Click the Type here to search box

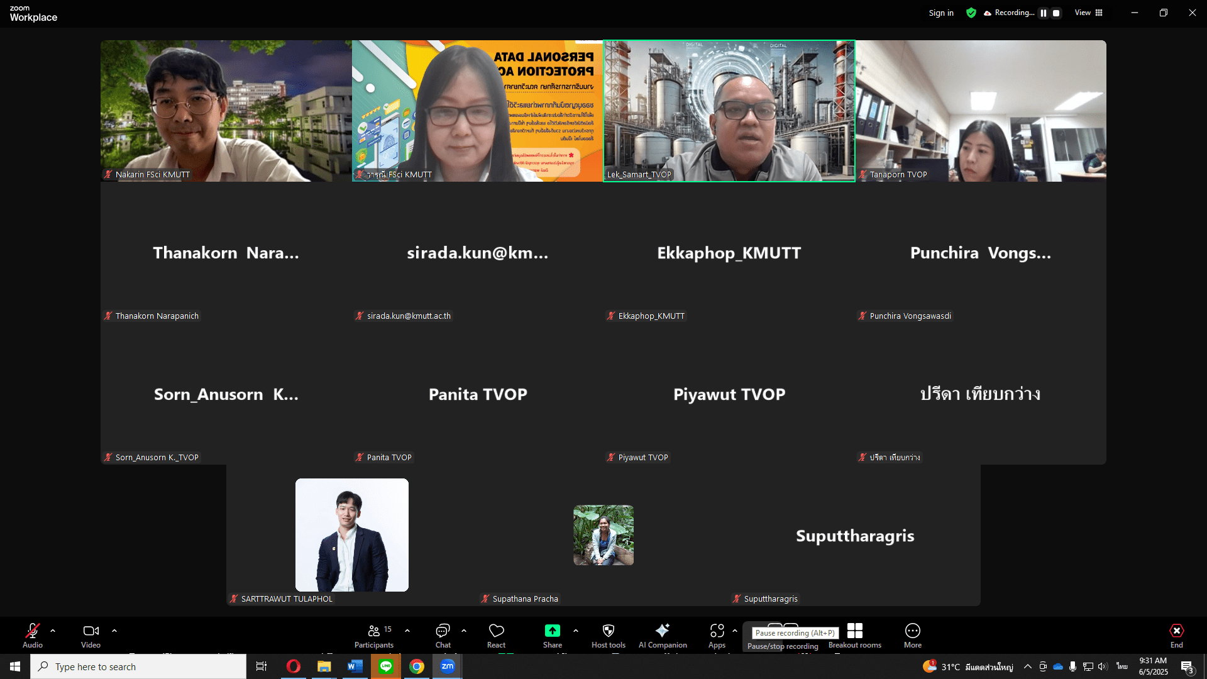(138, 666)
